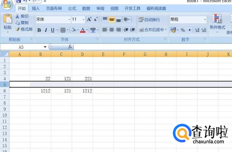Switch to 数据 Data tab
Screen dimensions: 232x152
pos(86,9)
